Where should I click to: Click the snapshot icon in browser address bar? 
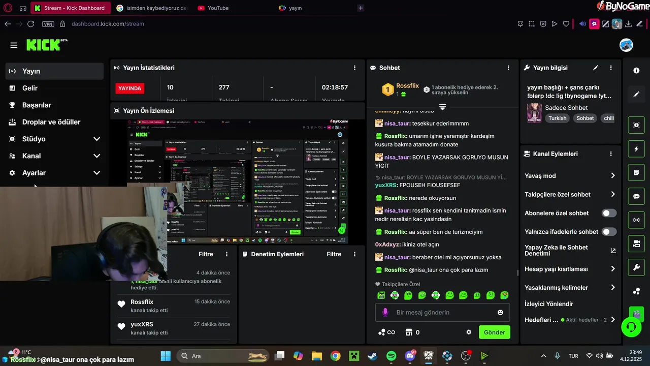532,24
